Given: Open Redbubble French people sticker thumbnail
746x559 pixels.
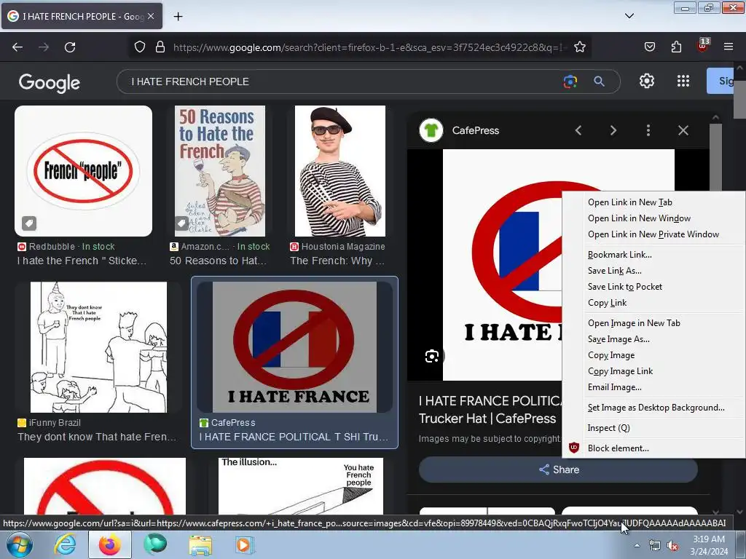Looking at the screenshot, I should 83,171.
